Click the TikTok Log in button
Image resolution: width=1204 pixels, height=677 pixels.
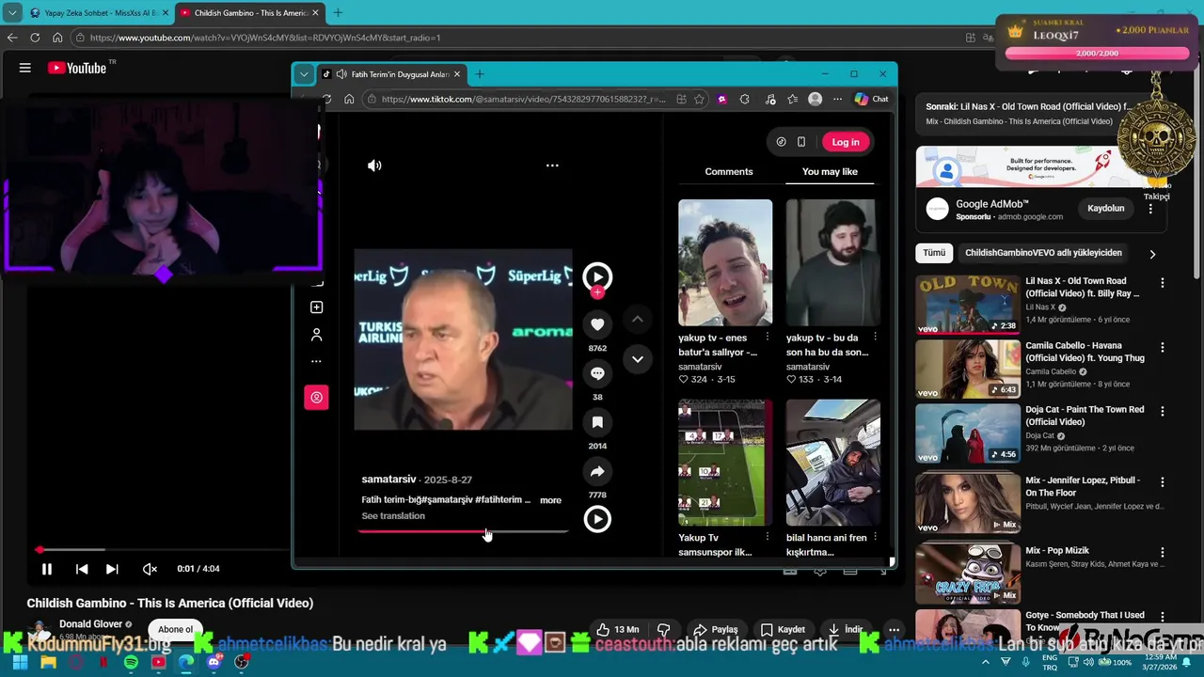pyautogui.click(x=846, y=142)
